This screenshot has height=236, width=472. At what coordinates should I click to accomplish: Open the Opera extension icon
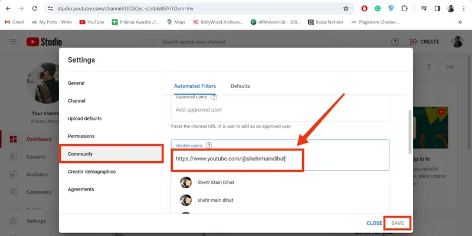tap(364, 8)
